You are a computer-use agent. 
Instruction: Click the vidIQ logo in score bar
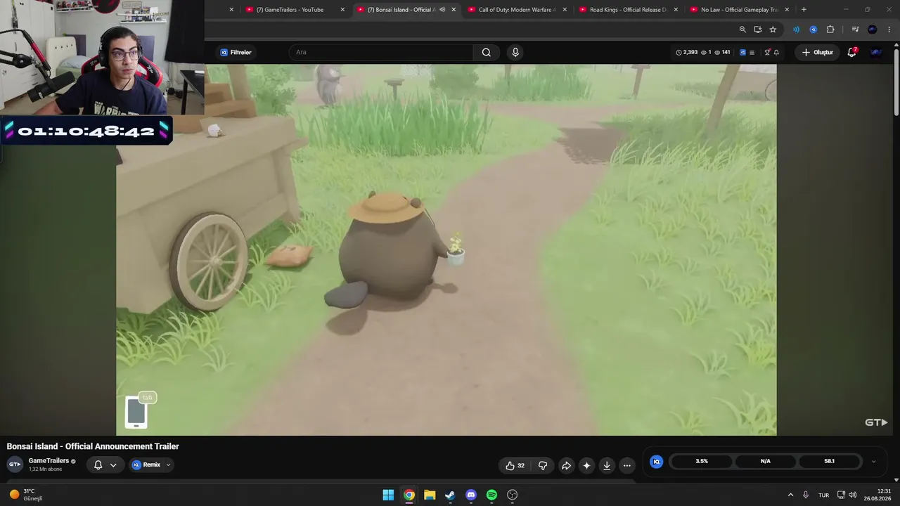[x=656, y=461]
